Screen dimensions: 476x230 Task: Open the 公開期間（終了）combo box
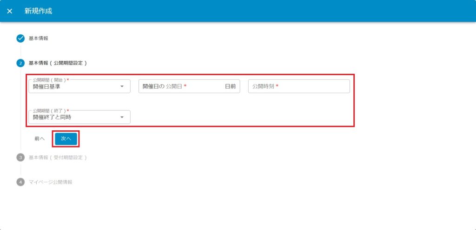pos(74,117)
